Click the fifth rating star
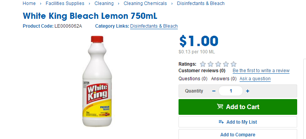This screenshot has height=139, width=306. coord(233,64)
